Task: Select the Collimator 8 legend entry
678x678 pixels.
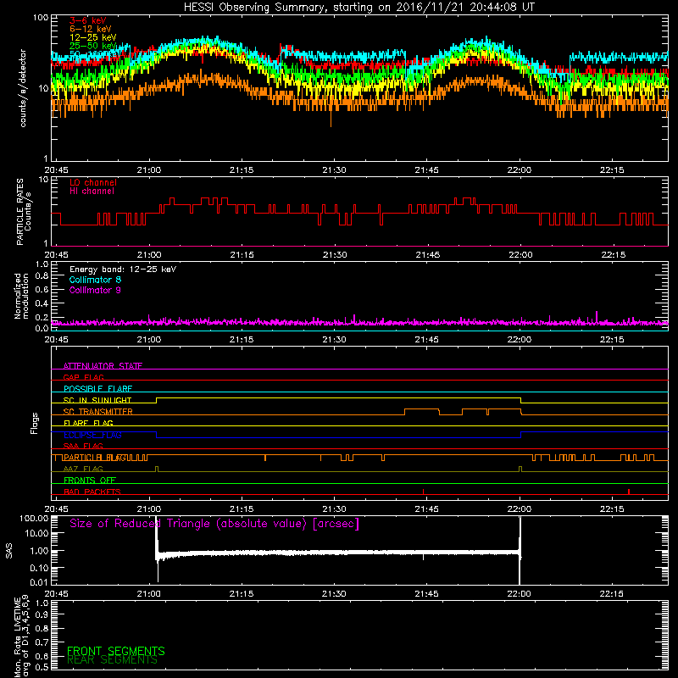Action: pos(95,280)
